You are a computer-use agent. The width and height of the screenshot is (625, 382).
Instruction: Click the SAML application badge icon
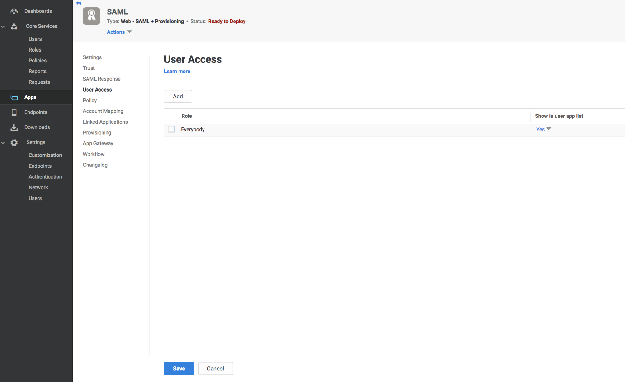[91, 16]
